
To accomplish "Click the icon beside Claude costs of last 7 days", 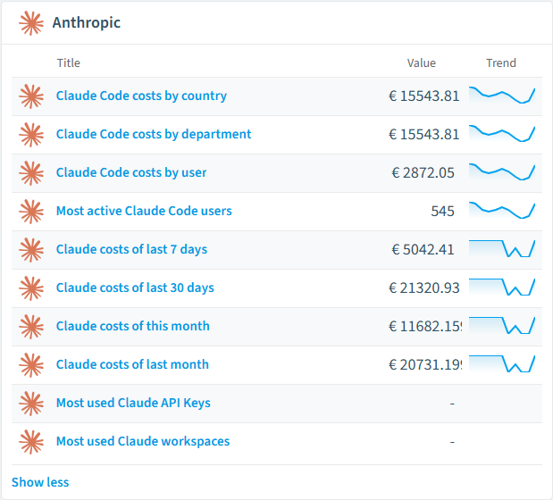I will pyautogui.click(x=31, y=250).
